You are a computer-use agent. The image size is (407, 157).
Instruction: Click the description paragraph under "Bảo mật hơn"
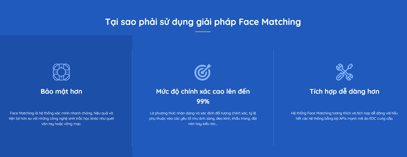pyautogui.click(x=61, y=118)
